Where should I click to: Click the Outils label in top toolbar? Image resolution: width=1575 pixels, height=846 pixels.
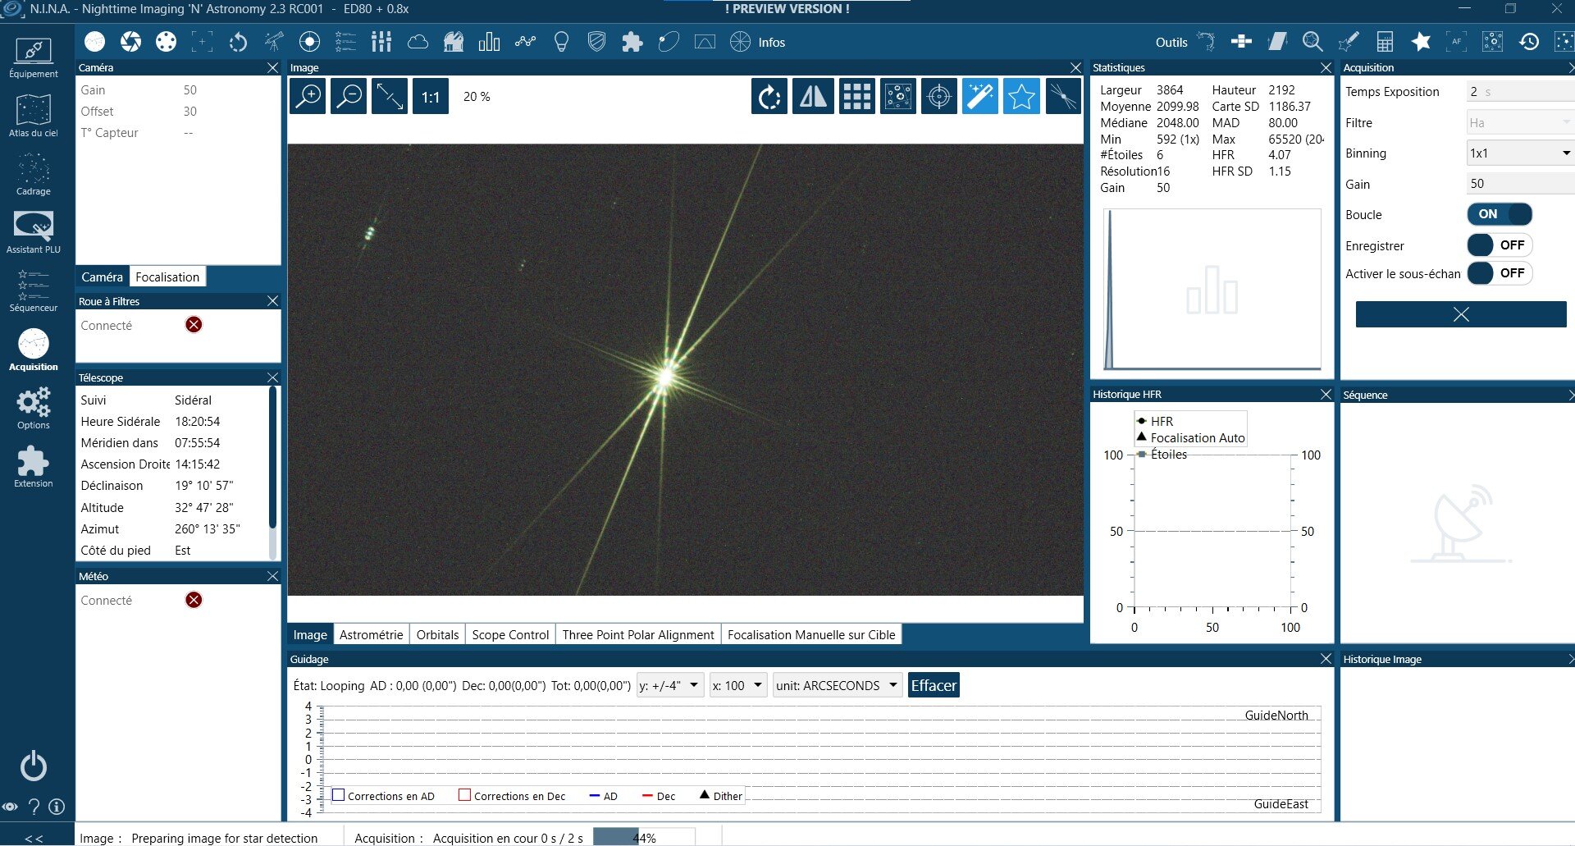point(1171,43)
